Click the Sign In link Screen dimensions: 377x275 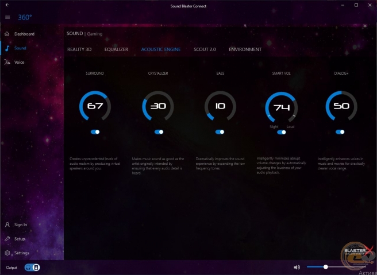[21, 224]
